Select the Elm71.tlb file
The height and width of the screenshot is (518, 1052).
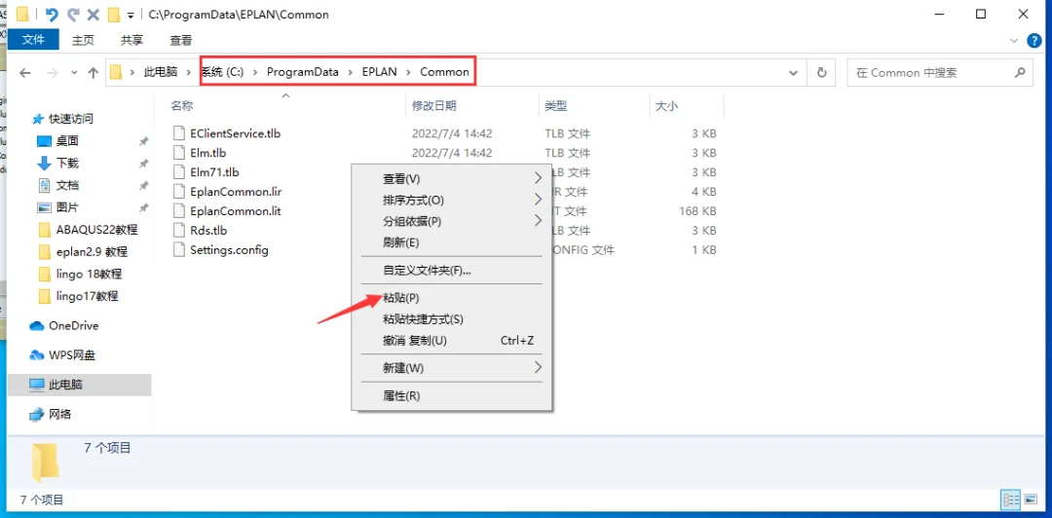click(214, 172)
